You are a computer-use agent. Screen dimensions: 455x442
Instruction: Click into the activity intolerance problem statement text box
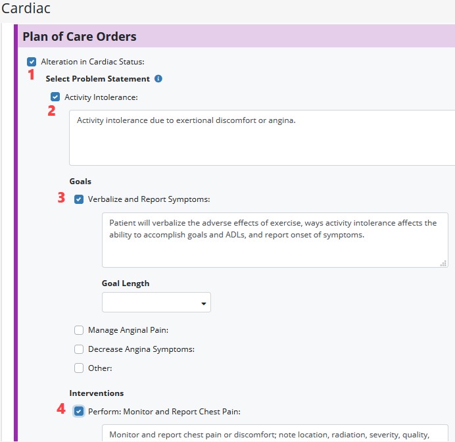point(263,138)
